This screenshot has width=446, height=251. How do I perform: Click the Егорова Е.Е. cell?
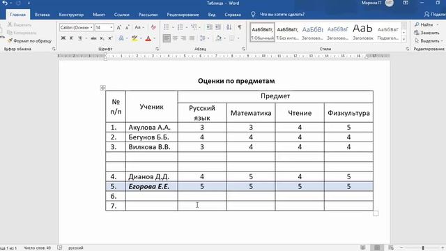(152, 187)
